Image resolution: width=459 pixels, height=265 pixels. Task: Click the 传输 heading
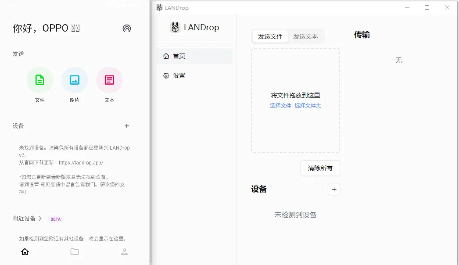362,35
